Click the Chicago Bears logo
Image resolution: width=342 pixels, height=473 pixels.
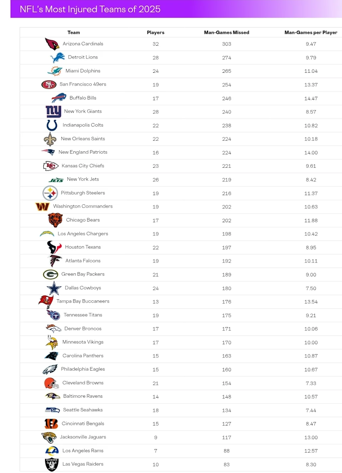tap(55, 220)
